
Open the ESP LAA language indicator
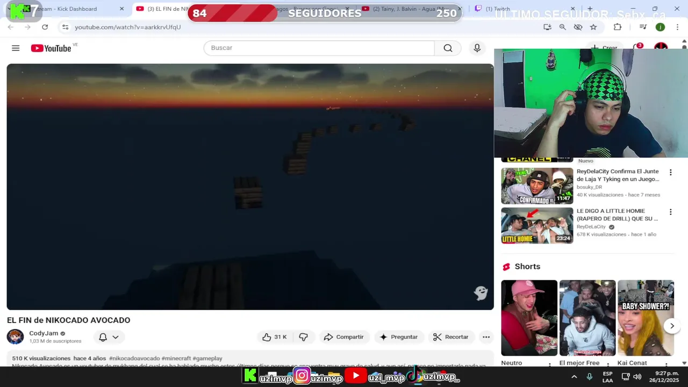click(x=607, y=377)
